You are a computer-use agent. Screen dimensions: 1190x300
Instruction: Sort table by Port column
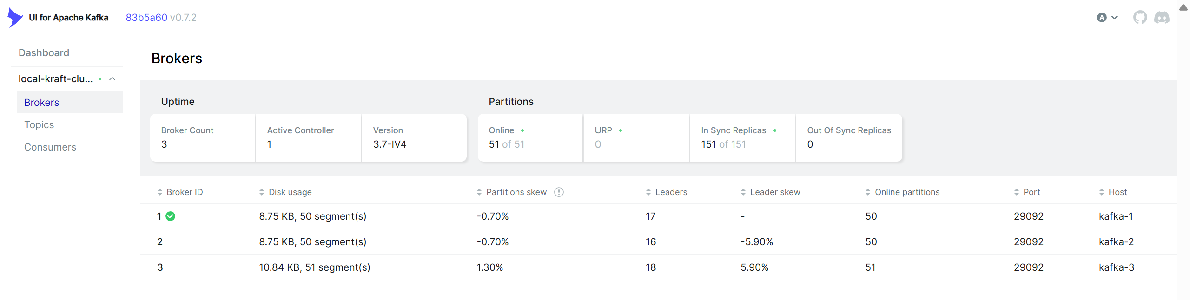pyautogui.click(x=1031, y=192)
